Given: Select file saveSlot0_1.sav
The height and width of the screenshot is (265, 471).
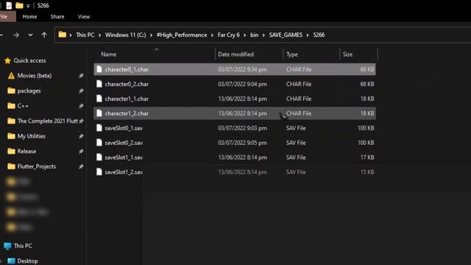Looking at the screenshot, I should coord(235,128).
